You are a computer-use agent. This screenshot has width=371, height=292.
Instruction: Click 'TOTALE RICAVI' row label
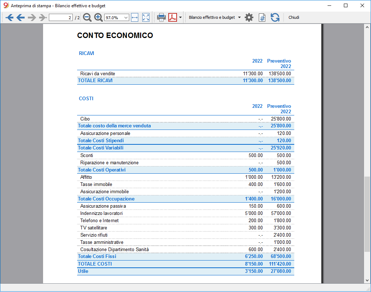pyautogui.click(x=95, y=81)
